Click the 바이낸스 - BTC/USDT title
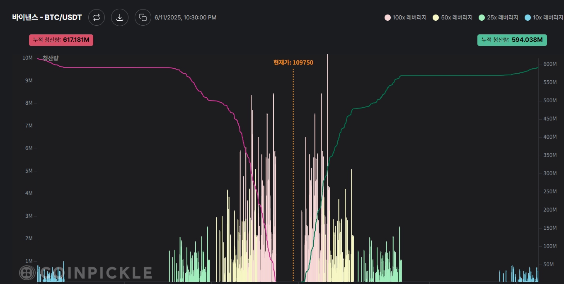The image size is (564, 284). [47, 17]
